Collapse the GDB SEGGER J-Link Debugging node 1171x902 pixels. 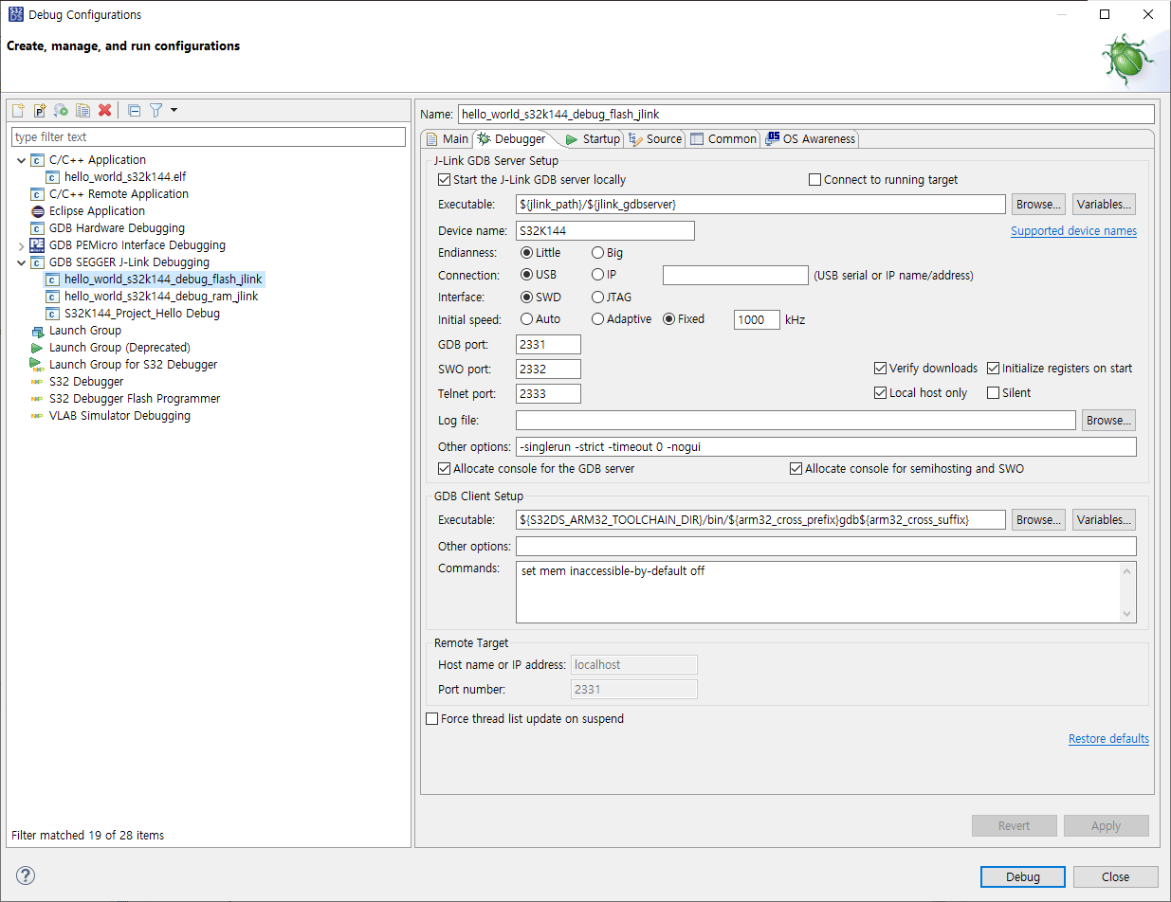click(21, 262)
